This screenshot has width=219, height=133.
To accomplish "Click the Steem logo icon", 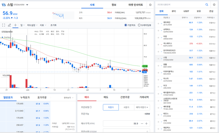I will 4,5.
